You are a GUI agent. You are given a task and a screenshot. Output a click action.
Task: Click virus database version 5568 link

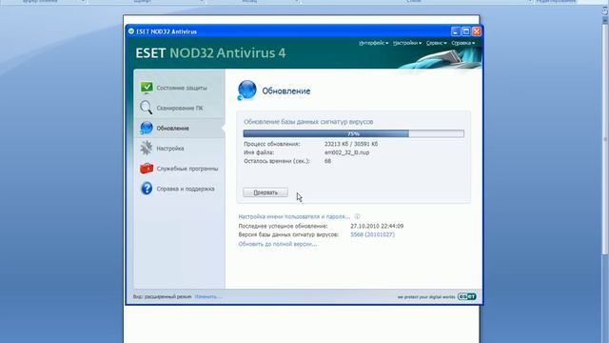(372, 234)
